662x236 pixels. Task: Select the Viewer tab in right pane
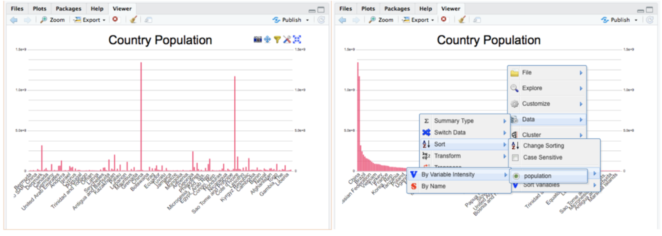[x=451, y=9]
